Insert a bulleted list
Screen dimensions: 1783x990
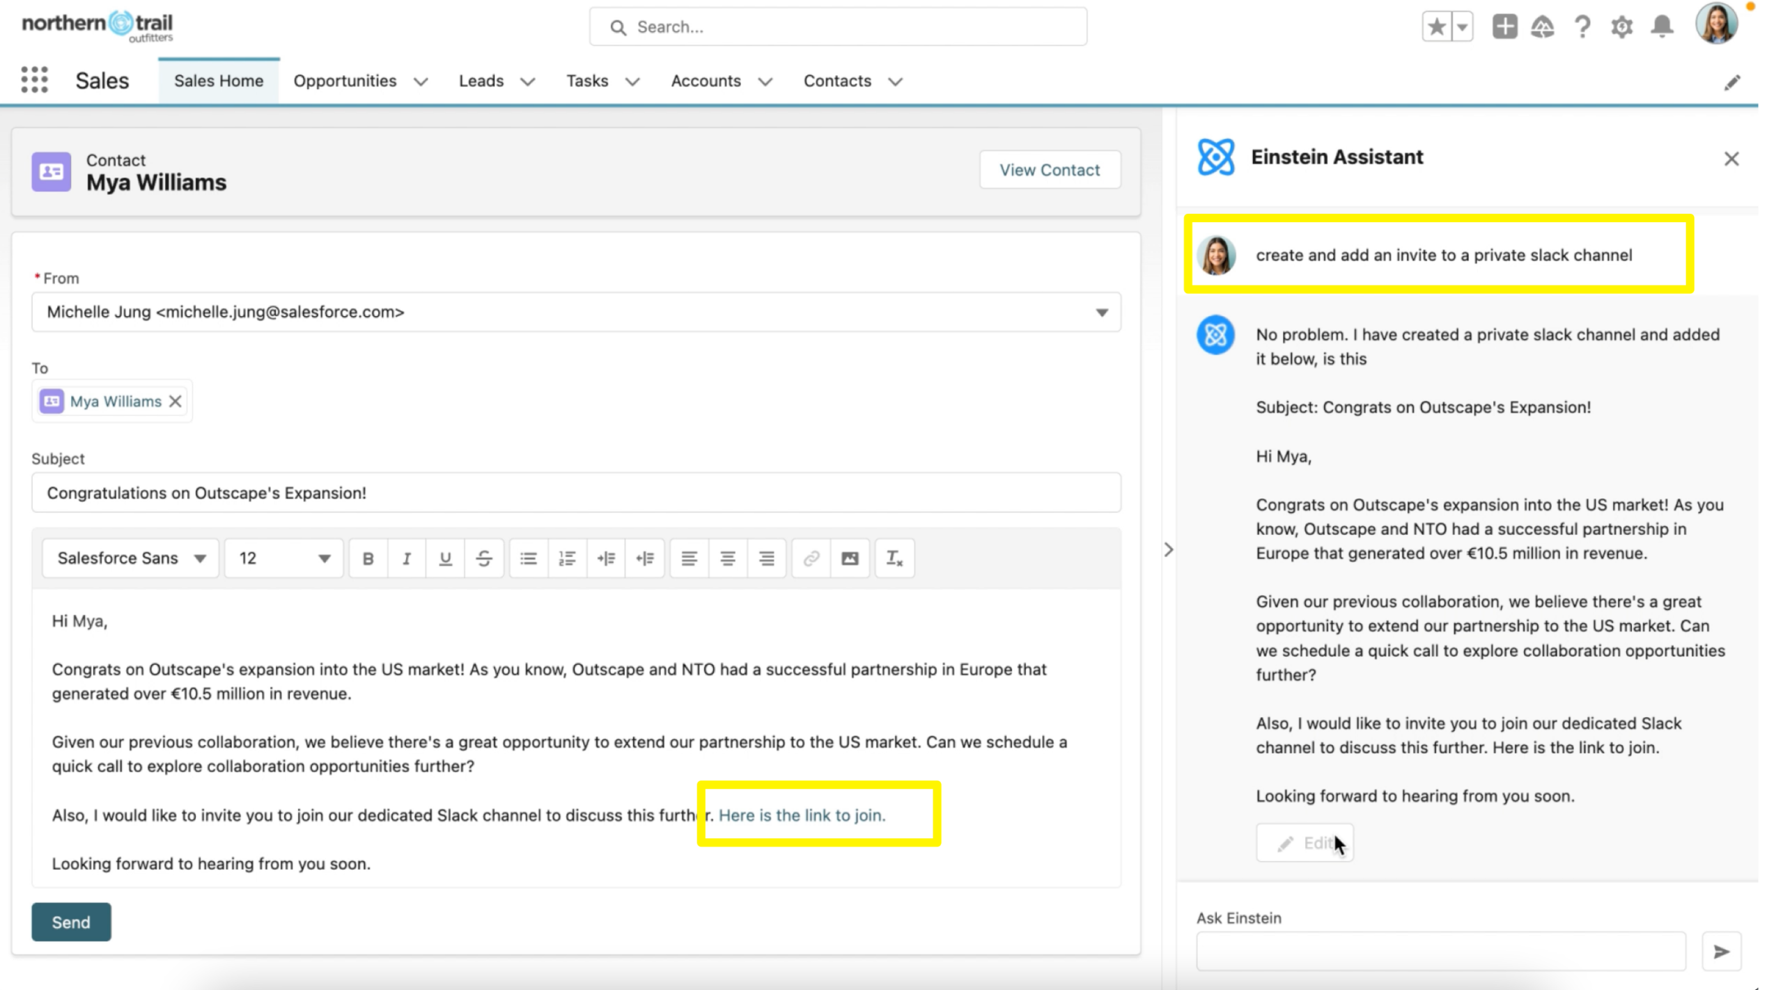pyautogui.click(x=529, y=558)
